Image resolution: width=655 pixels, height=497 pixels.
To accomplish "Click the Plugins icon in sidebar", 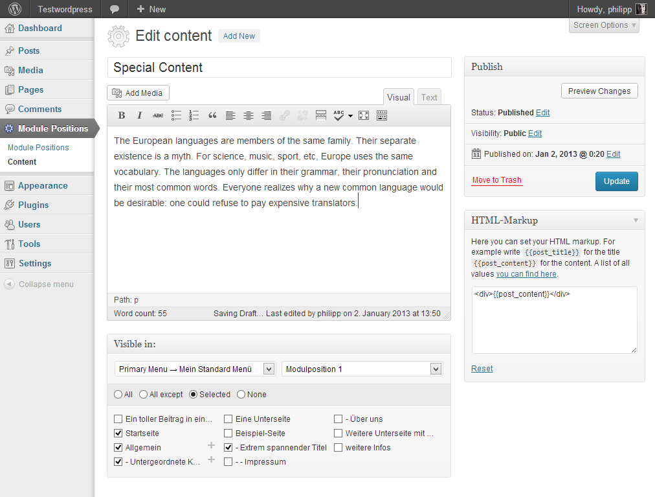I will click(x=9, y=205).
